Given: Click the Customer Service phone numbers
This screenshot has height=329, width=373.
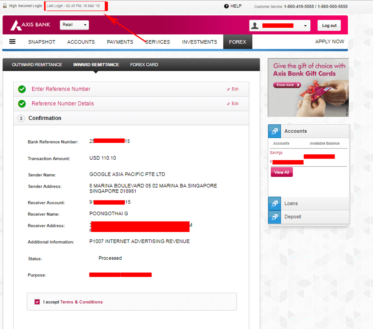Looking at the screenshot, I should click(x=316, y=6).
